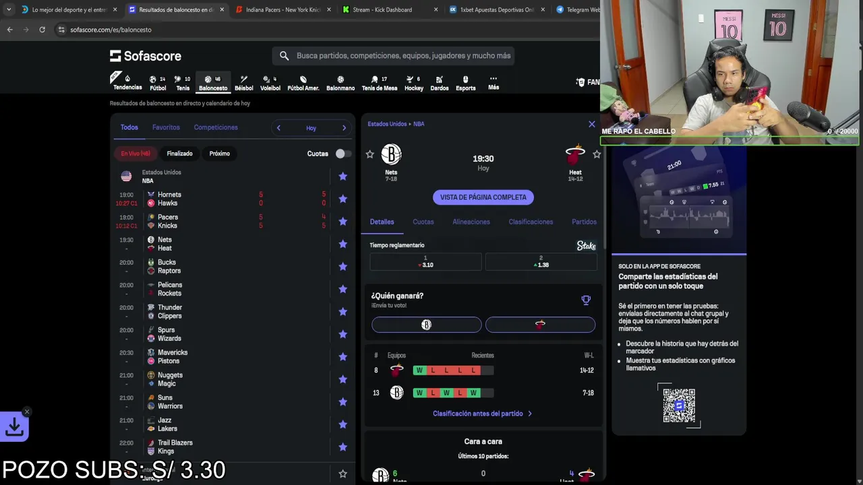The width and height of the screenshot is (863, 485).
Task: Favorite the Pacers vs Knicks game
Action: coord(343,222)
